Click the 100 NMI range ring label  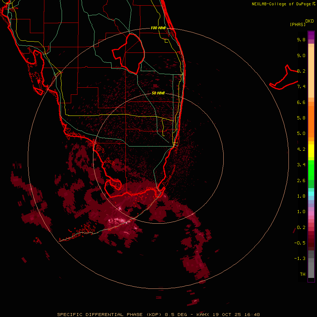tap(158, 28)
